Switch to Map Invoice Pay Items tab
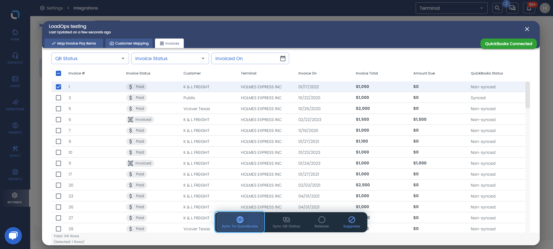The width and height of the screenshot is (553, 249). 74,43
